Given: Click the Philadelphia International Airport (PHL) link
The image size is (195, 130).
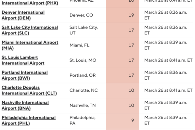Looking at the screenshot, I should 29,120.
